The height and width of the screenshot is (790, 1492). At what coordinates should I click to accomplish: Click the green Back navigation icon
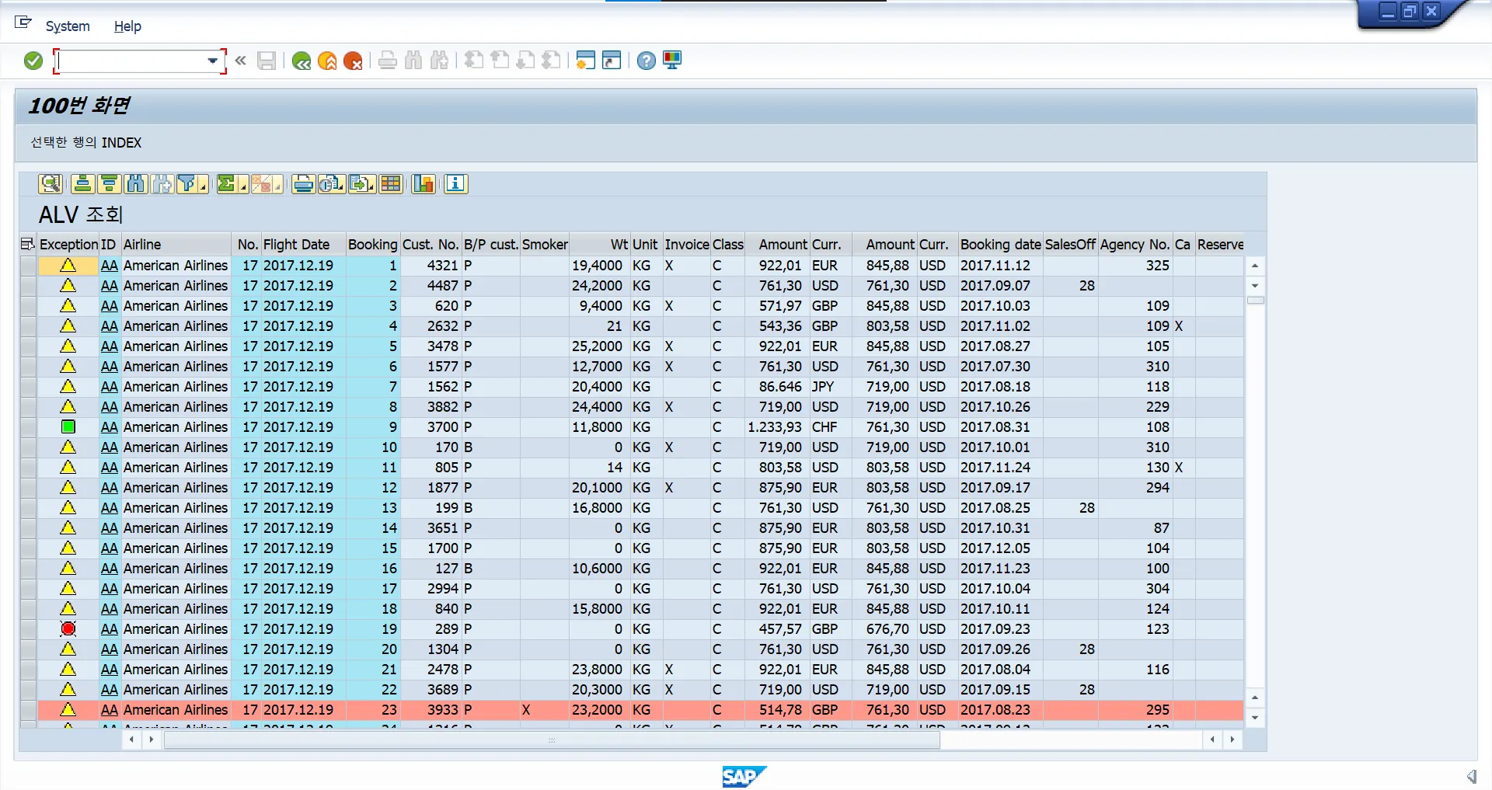(302, 61)
